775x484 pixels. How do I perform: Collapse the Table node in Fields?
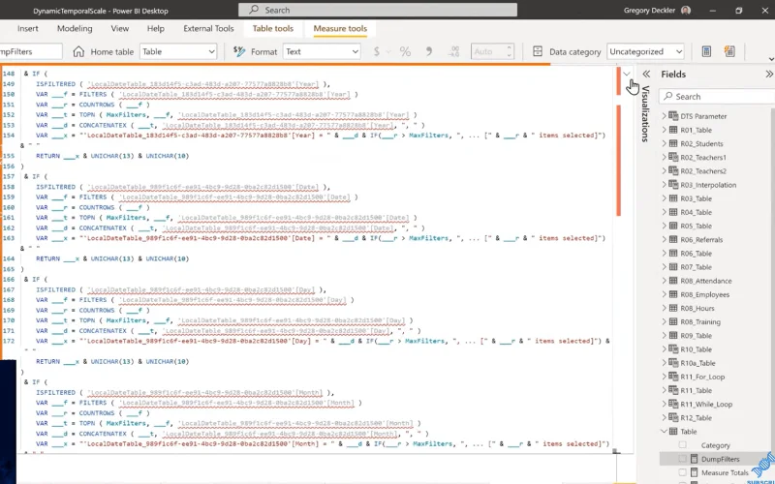point(665,431)
